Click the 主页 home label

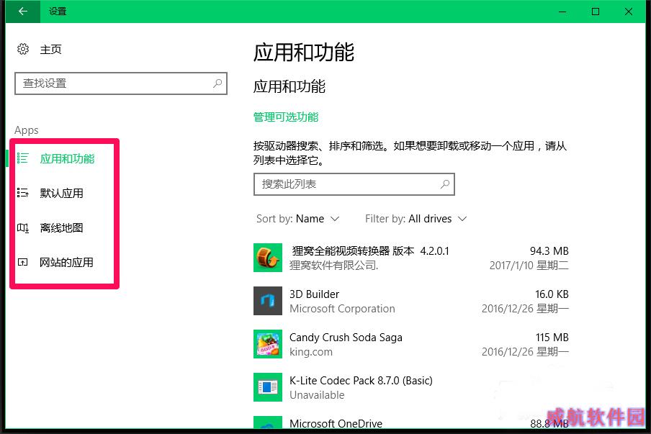coord(50,50)
